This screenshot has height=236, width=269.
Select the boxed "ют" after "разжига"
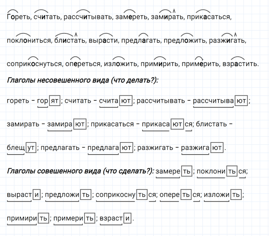217,148
